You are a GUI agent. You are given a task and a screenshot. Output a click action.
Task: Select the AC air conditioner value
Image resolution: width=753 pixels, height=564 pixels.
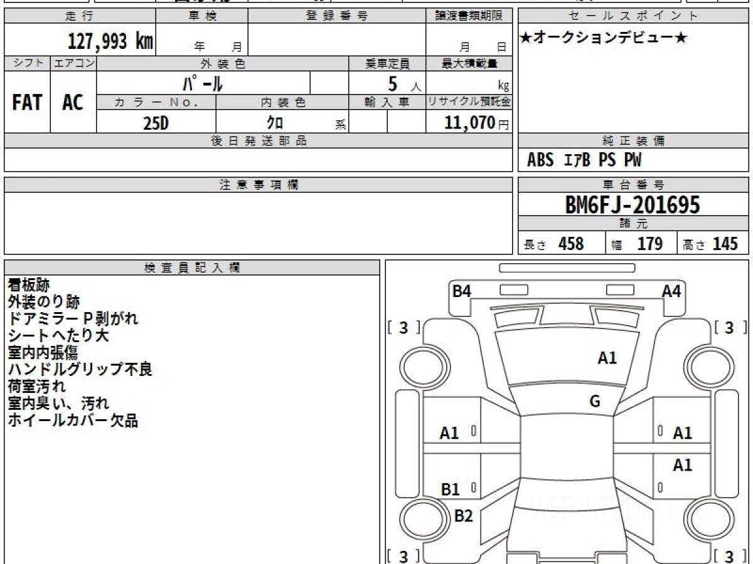point(73,103)
